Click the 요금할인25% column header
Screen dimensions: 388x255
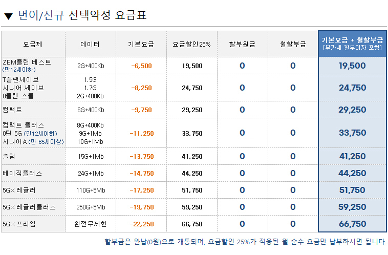tap(191, 44)
